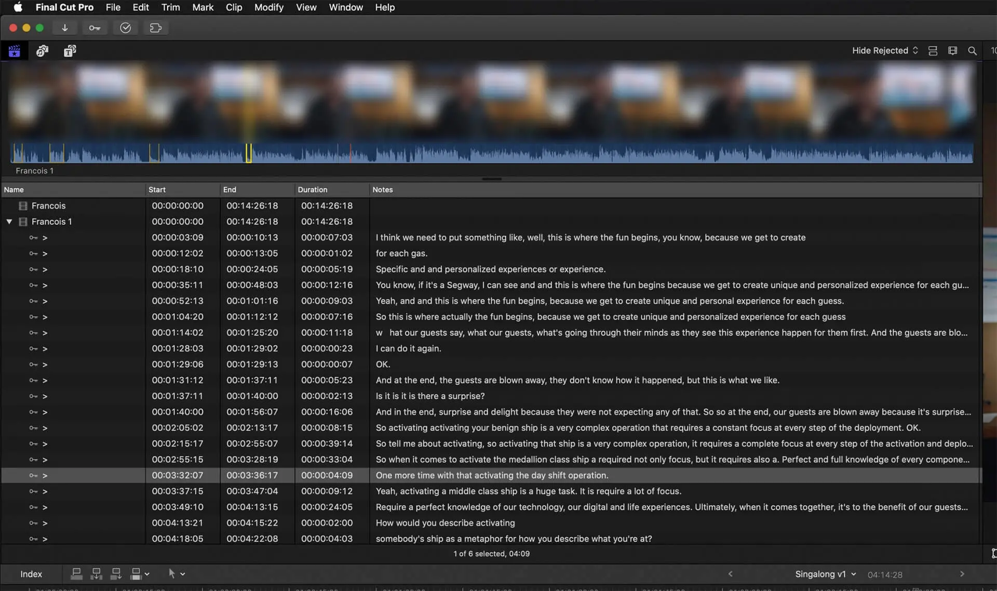This screenshot has width=997, height=591.
Task: Open the Window menu
Action: tap(345, 7)
